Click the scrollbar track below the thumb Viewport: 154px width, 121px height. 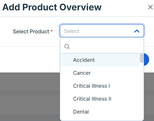coord(142,91)
